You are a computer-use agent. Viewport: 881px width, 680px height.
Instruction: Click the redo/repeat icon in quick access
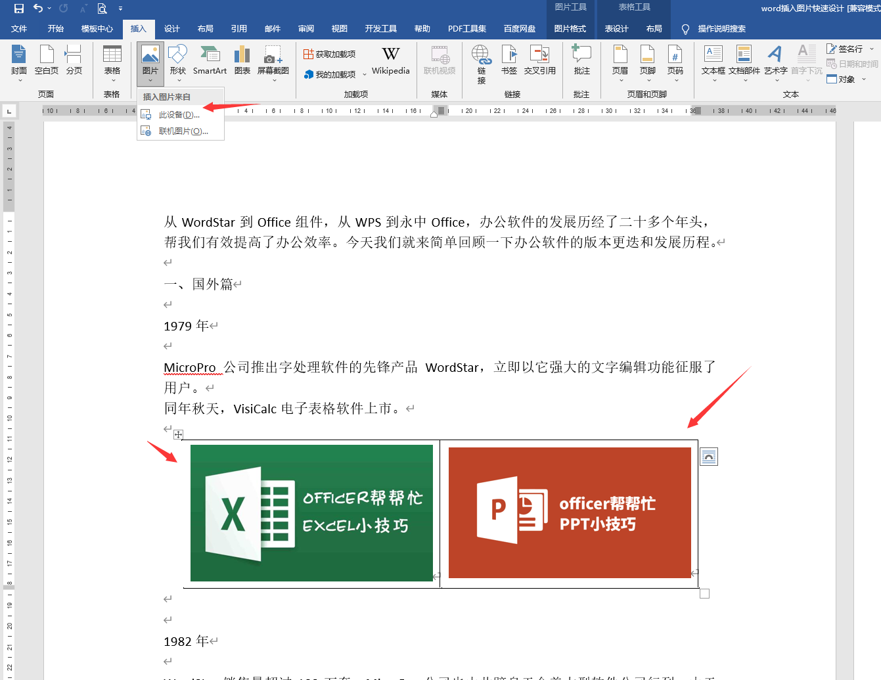64,9
